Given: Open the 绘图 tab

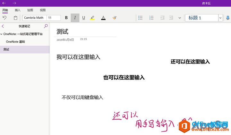Looking at the screenshot, I should [30, 10].
